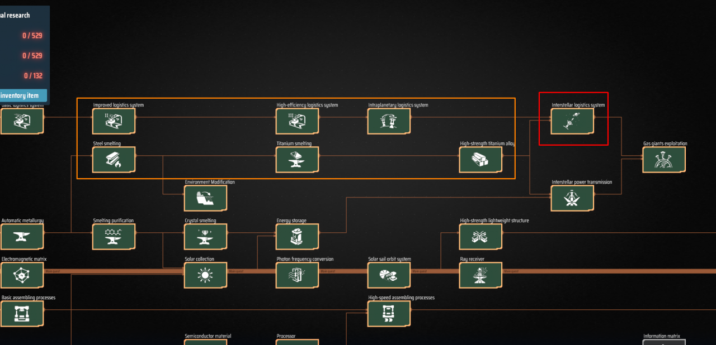The width and height of the screenshot is (716, 345).
Task: Open the Photon frequency conversion node
Action: click(297, 275)
